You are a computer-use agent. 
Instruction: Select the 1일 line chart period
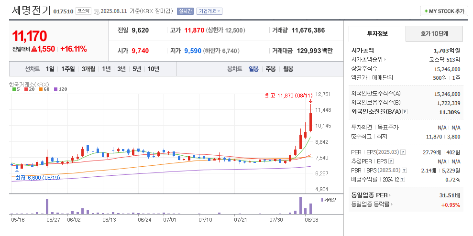point(50,69)
